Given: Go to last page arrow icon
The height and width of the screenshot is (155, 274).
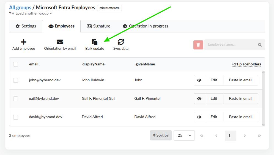Looking at the screenshot, I should tap(259, 135).
